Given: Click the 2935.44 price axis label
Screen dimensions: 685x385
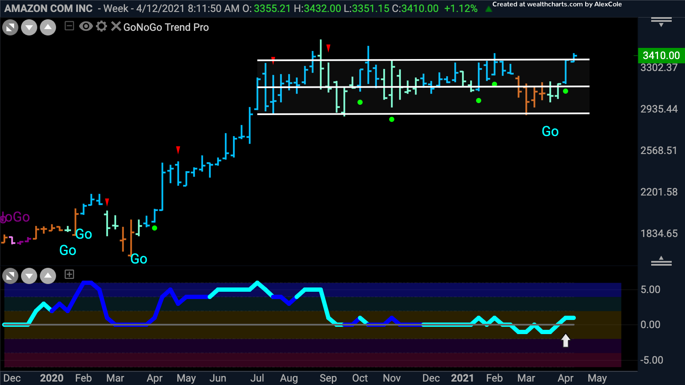Looking at the screenshot, I should pyautogui.click(x=659, y=109).
